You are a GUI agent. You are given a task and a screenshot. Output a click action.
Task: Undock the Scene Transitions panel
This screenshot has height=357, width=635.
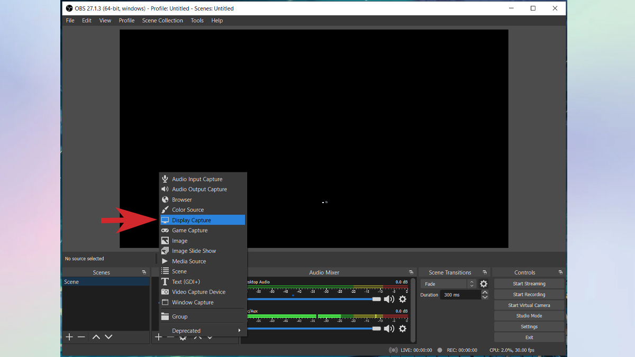click(x=485, y=272)
